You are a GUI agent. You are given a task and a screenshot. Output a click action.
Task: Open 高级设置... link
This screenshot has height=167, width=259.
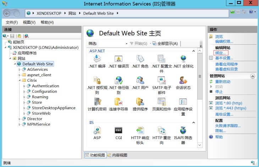[224, 114]
